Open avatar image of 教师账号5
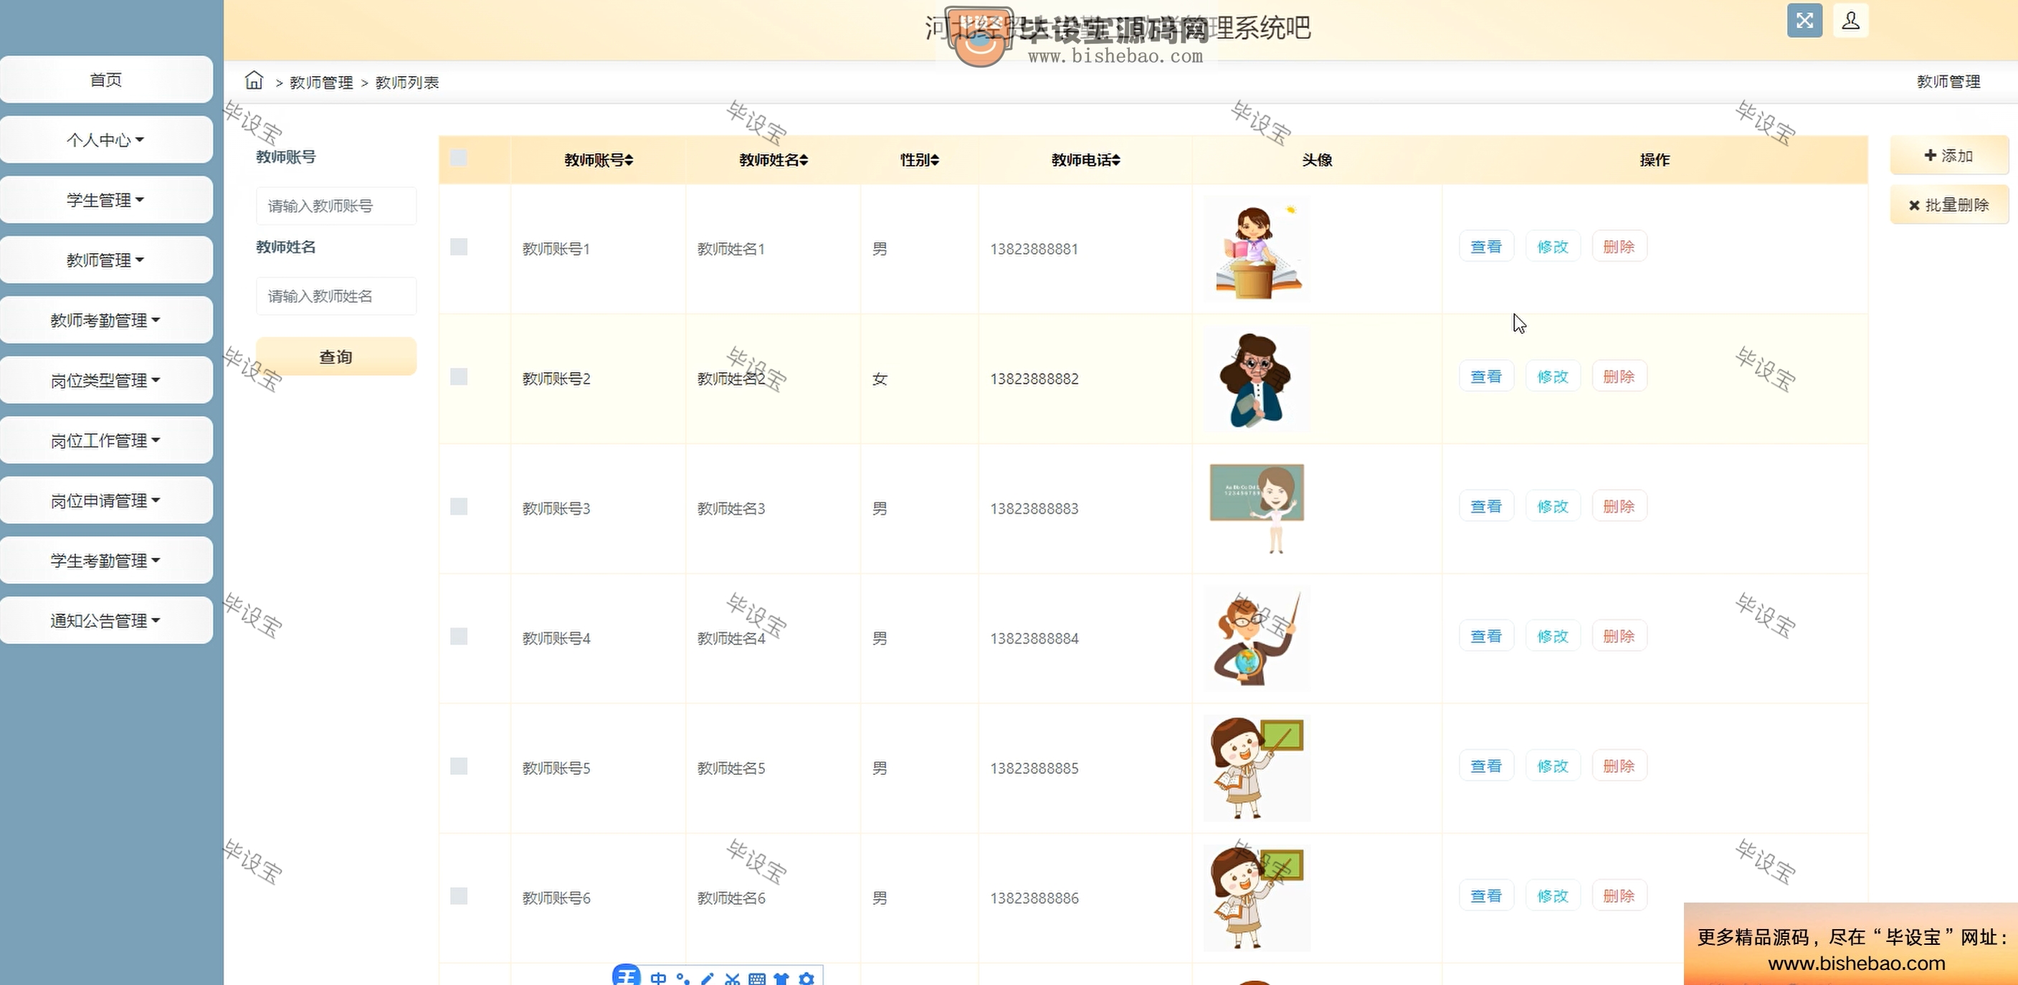 tap(1257, 768)
